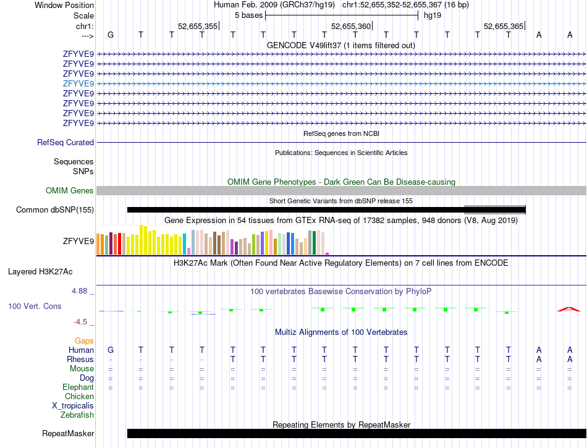Click the gray OMIM gene phenotype bar
This screenshot has height=448, width=587.
[x=341, y=191]
